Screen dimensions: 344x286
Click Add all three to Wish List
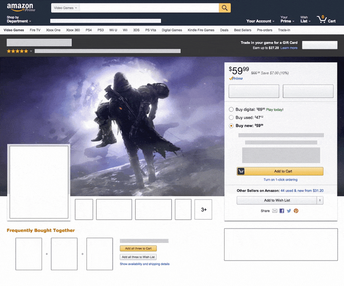tap(138, 257)
